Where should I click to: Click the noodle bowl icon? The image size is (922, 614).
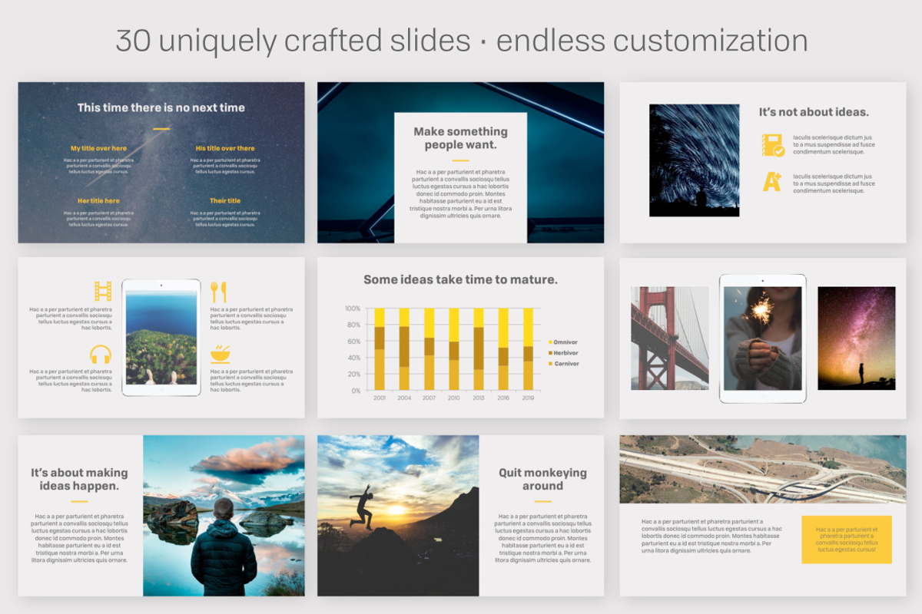coord(221,354)
